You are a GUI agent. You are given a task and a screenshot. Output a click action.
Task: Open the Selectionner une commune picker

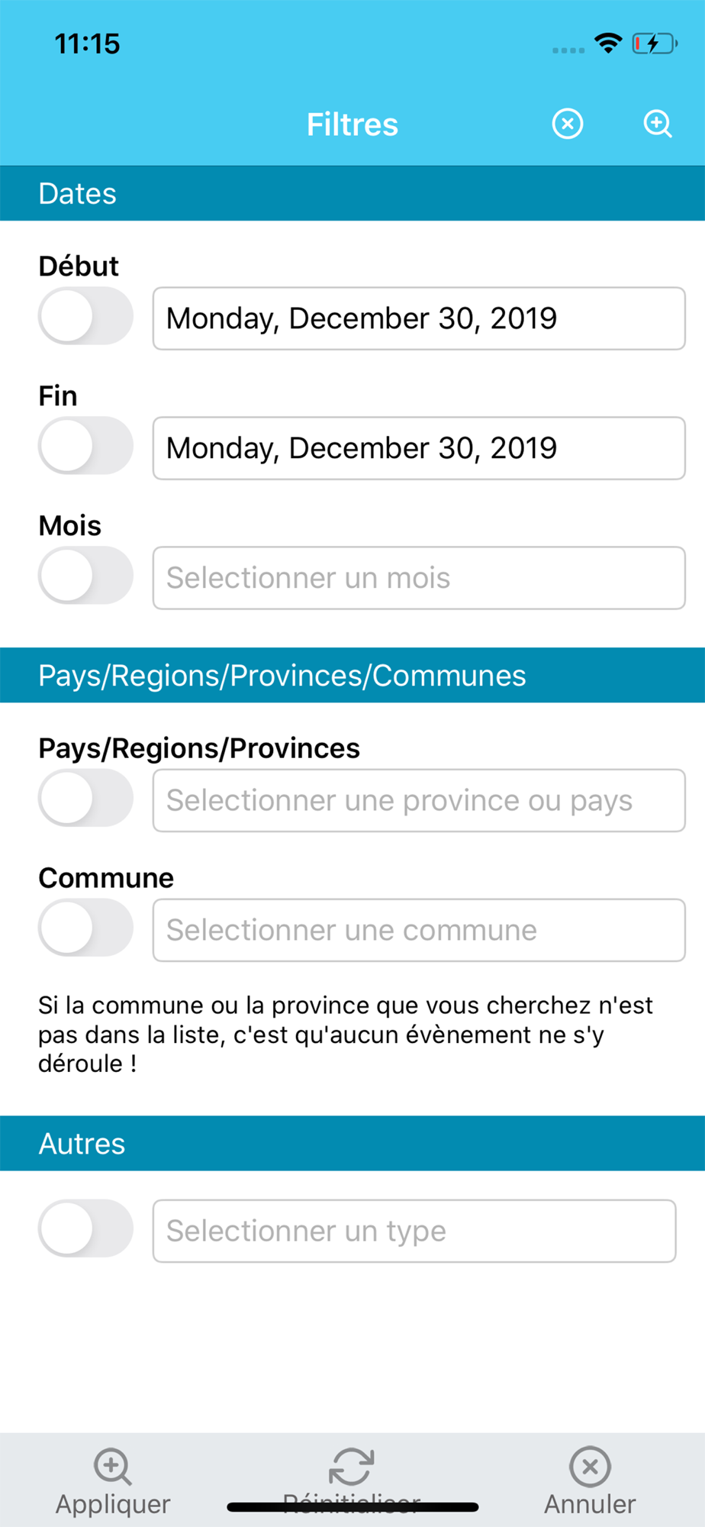[419, 930]
